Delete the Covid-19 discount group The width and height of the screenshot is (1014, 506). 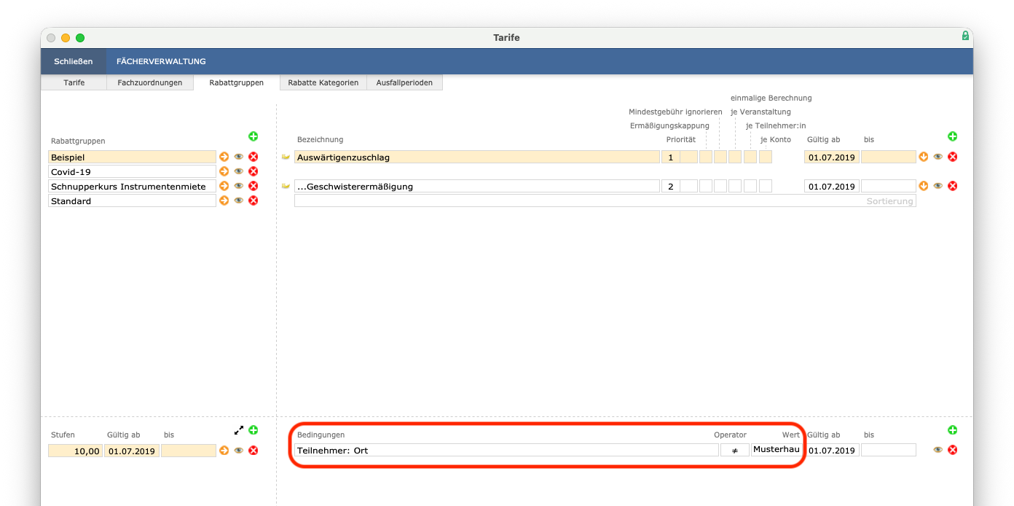point(253,171)
